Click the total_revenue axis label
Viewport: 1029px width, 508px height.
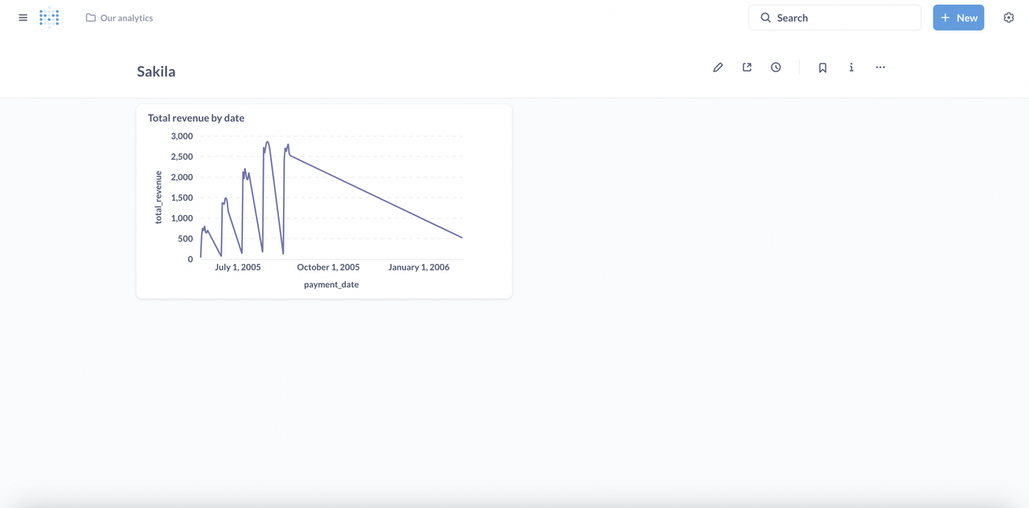tap(158, 197)
